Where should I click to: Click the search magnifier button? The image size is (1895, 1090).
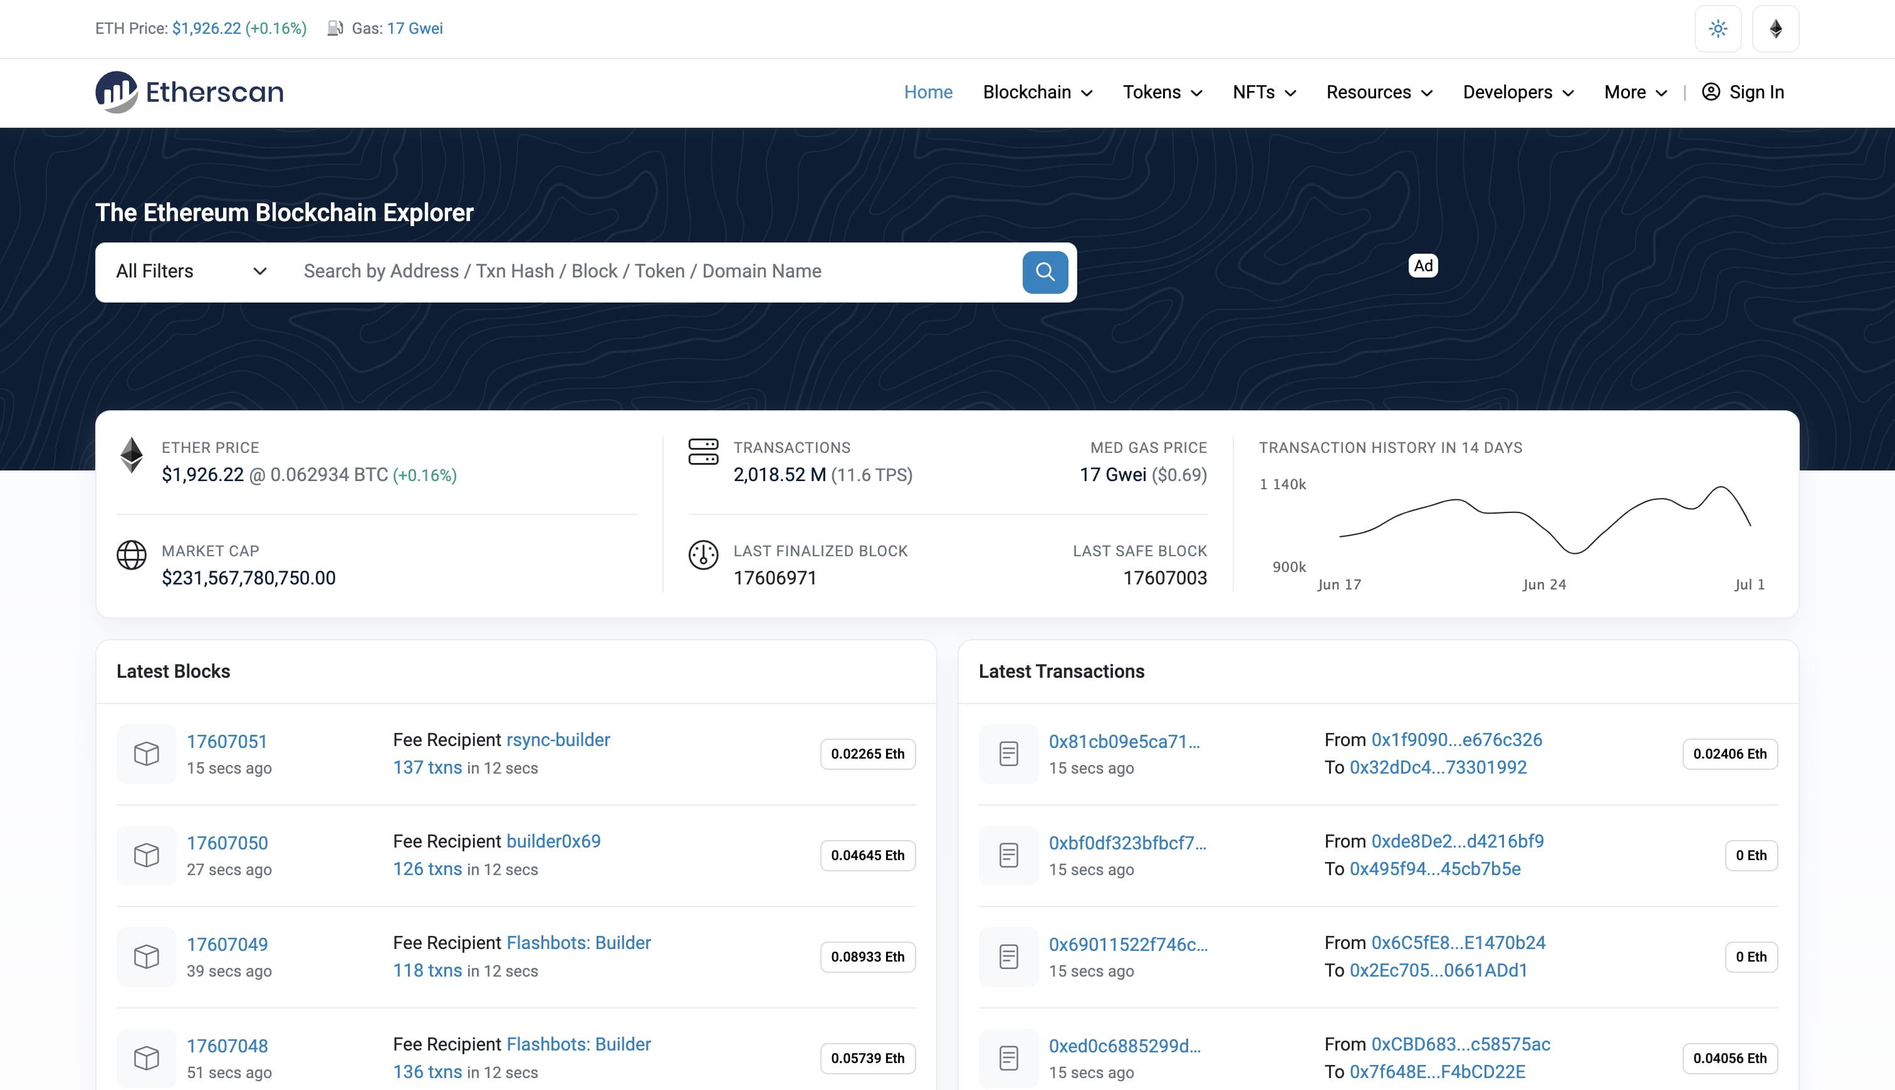(x=1045, y=272)
